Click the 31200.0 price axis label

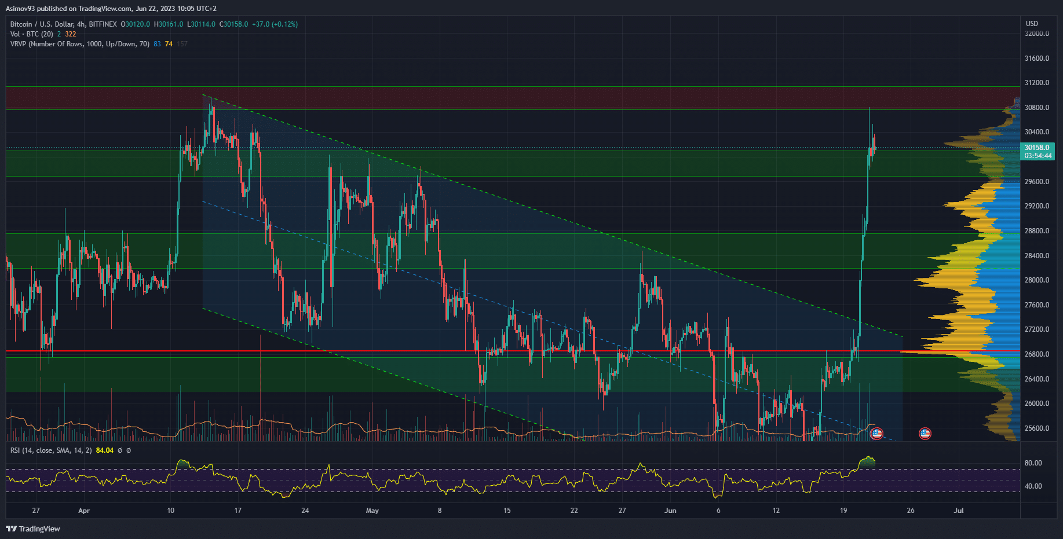(x=1037, y=83)
